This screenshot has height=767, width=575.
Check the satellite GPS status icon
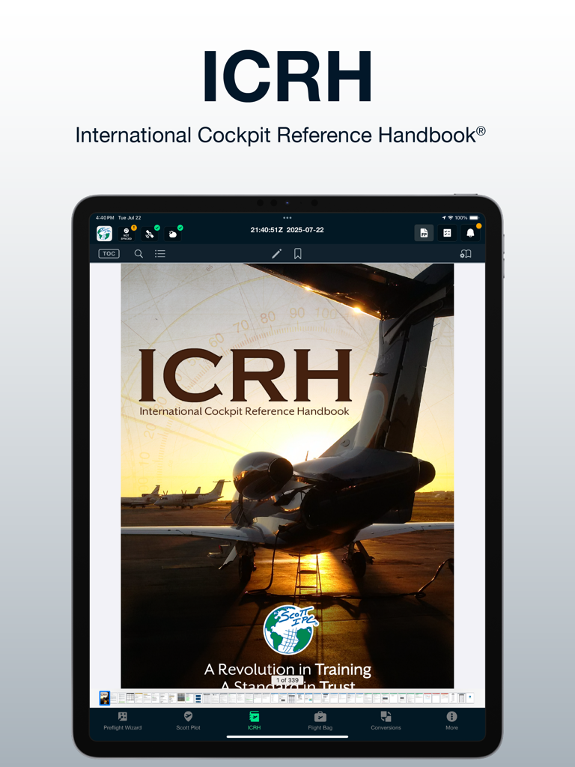tap(150, 234)
